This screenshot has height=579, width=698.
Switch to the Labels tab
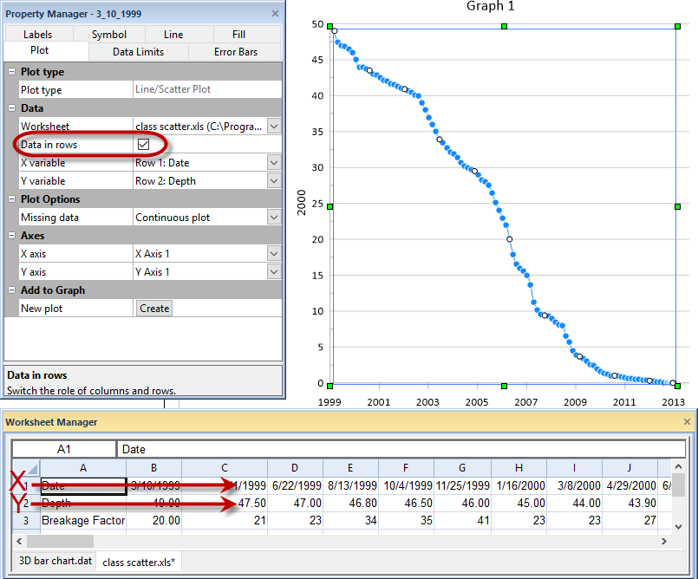click(38, 35)
